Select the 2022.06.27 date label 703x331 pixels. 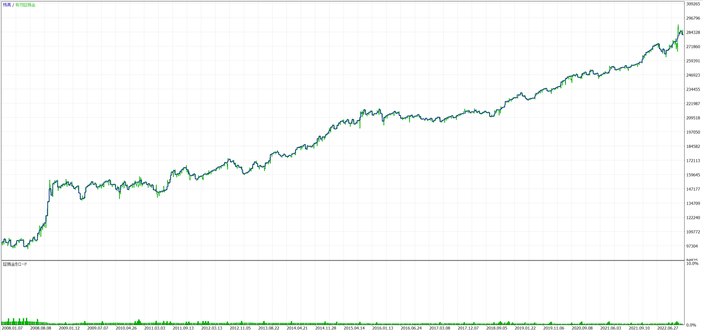668,328
